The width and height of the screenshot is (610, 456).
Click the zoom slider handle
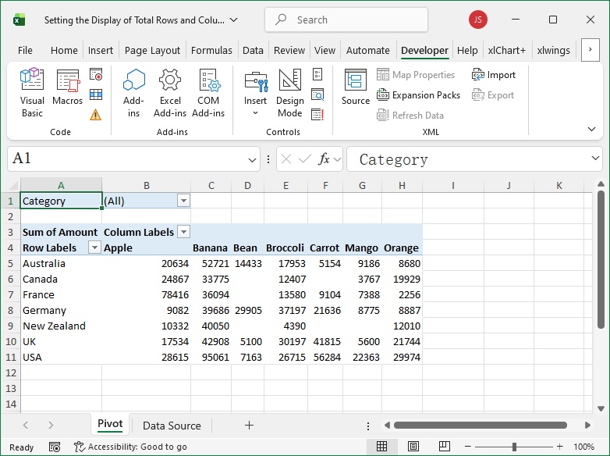514,447
